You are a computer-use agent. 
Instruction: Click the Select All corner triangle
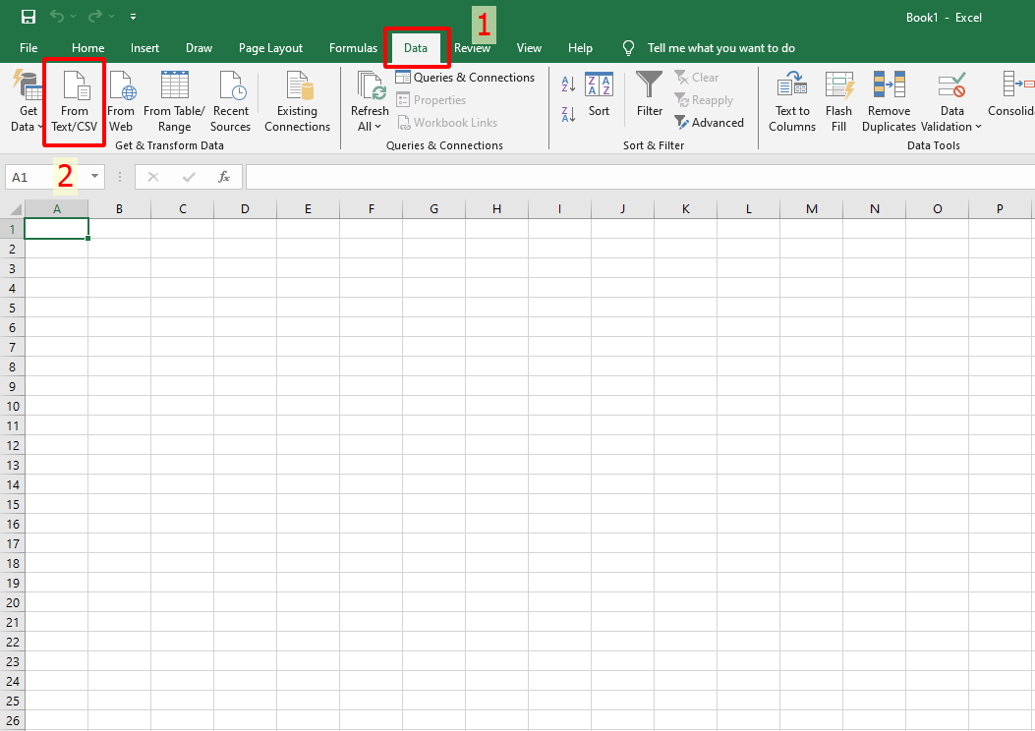[15, 209]
